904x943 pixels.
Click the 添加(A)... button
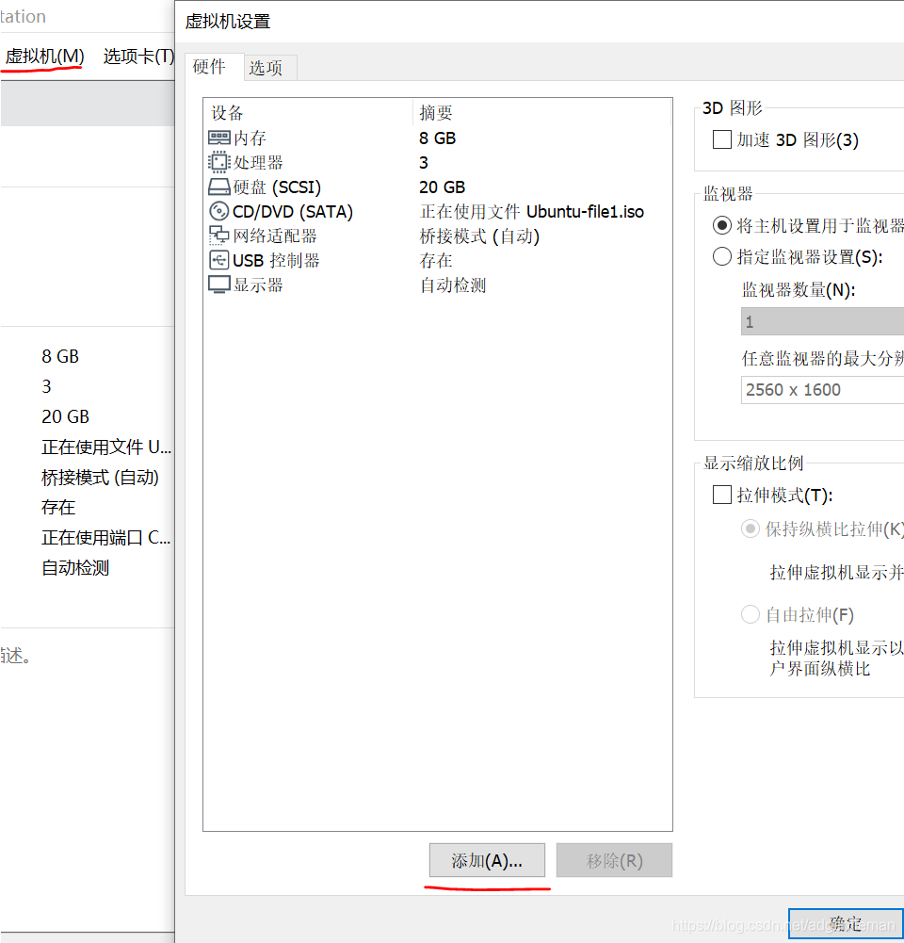pyautogui.click(x=487, y=861)
